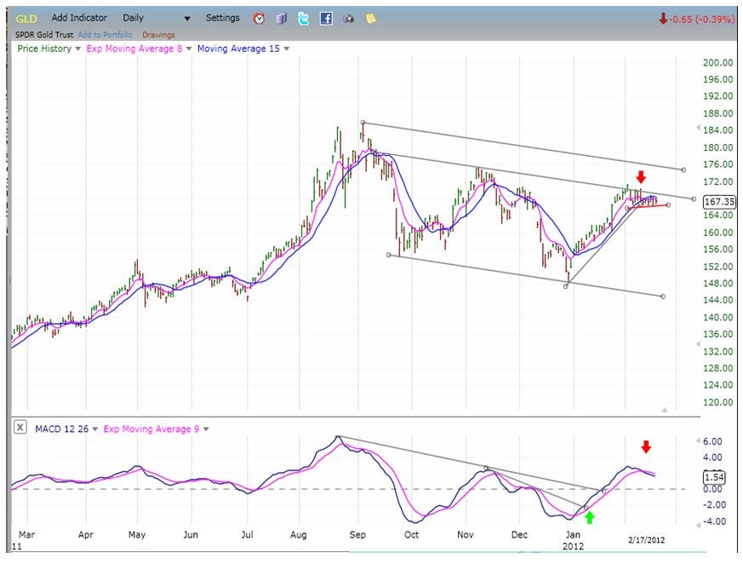This screenshot has height=564, width=743.
Task: Share chart via the Twitter icon
Action: click(x=303, y=19)
